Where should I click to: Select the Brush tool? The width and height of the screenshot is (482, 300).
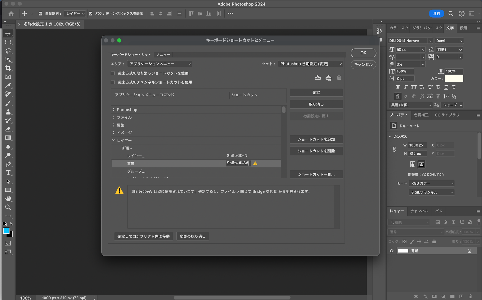[8, 103]
